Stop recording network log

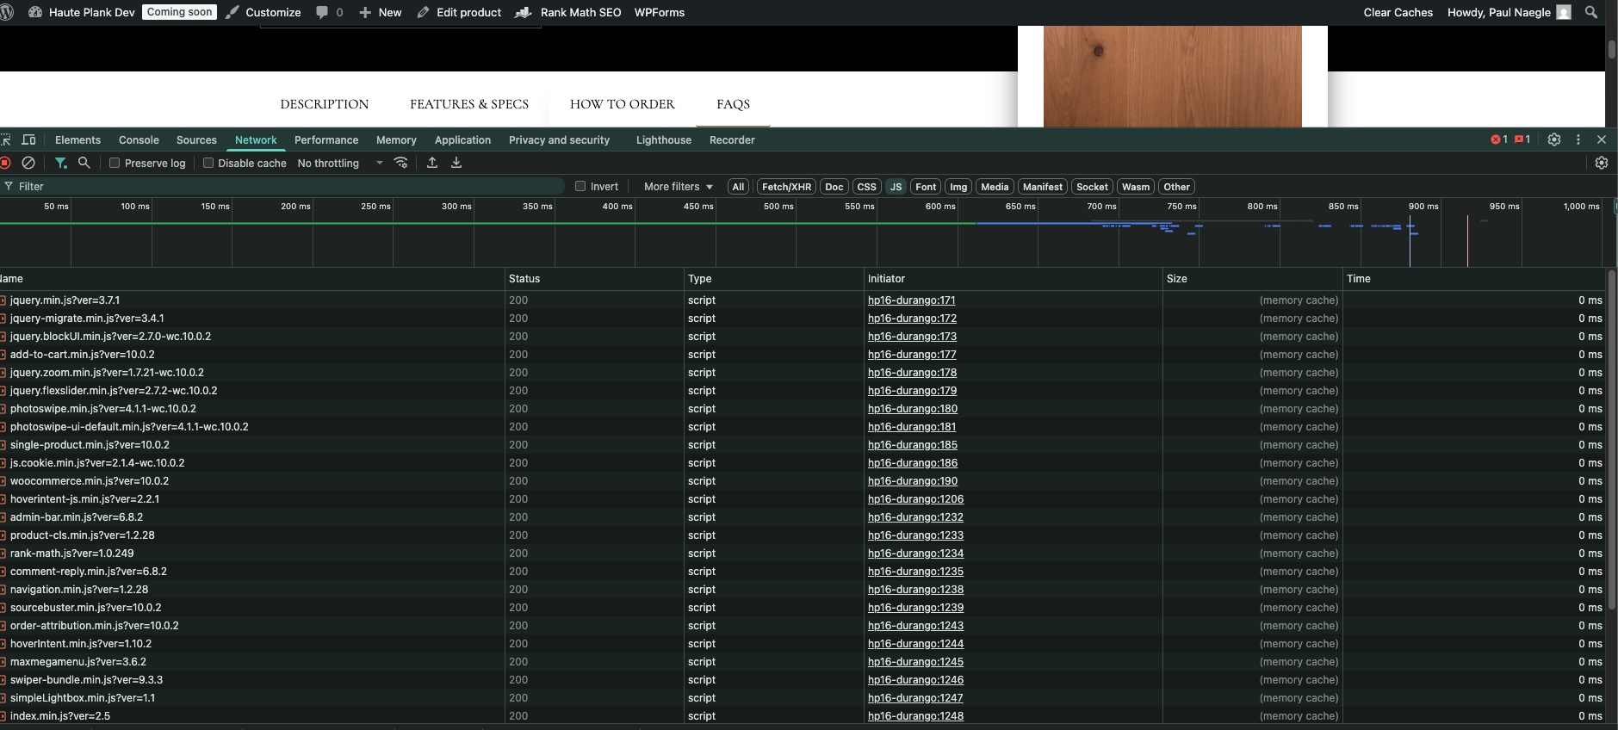click(x=6, y=163)
